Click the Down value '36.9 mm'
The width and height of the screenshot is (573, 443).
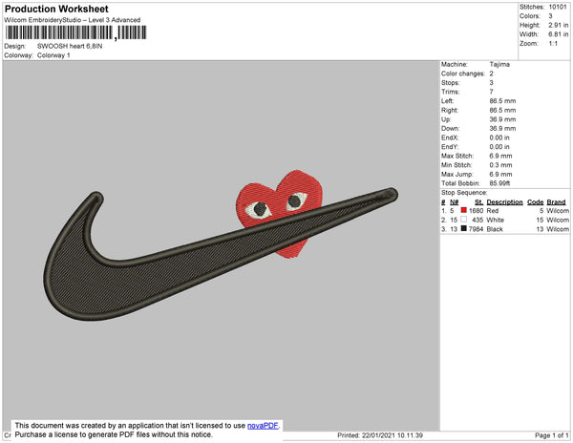503,129
